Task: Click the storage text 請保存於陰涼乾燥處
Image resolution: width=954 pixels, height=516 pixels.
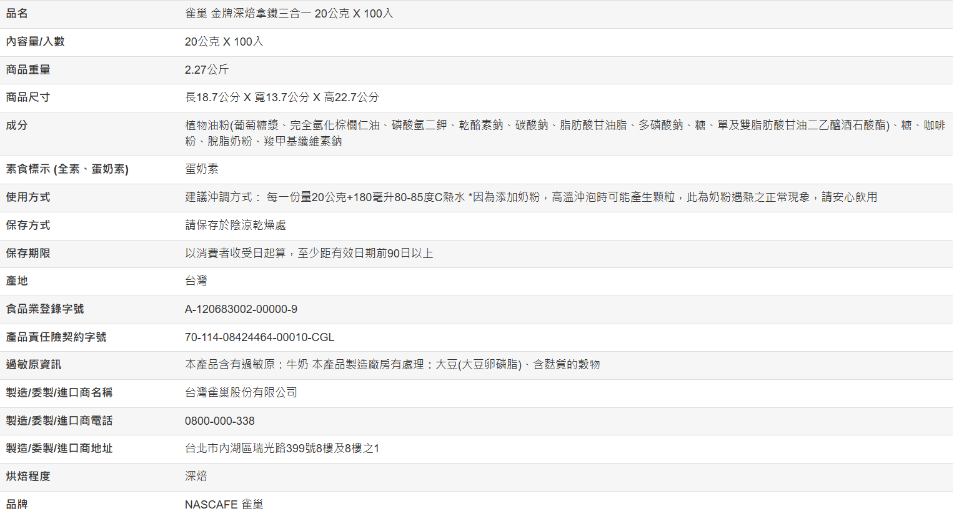Action: click(x=236, y=226)
